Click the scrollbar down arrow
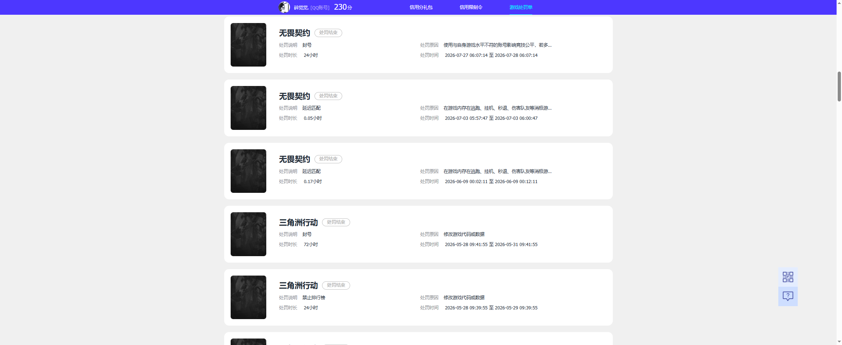Screen dimensions: 842x345 tap(839, 341)
